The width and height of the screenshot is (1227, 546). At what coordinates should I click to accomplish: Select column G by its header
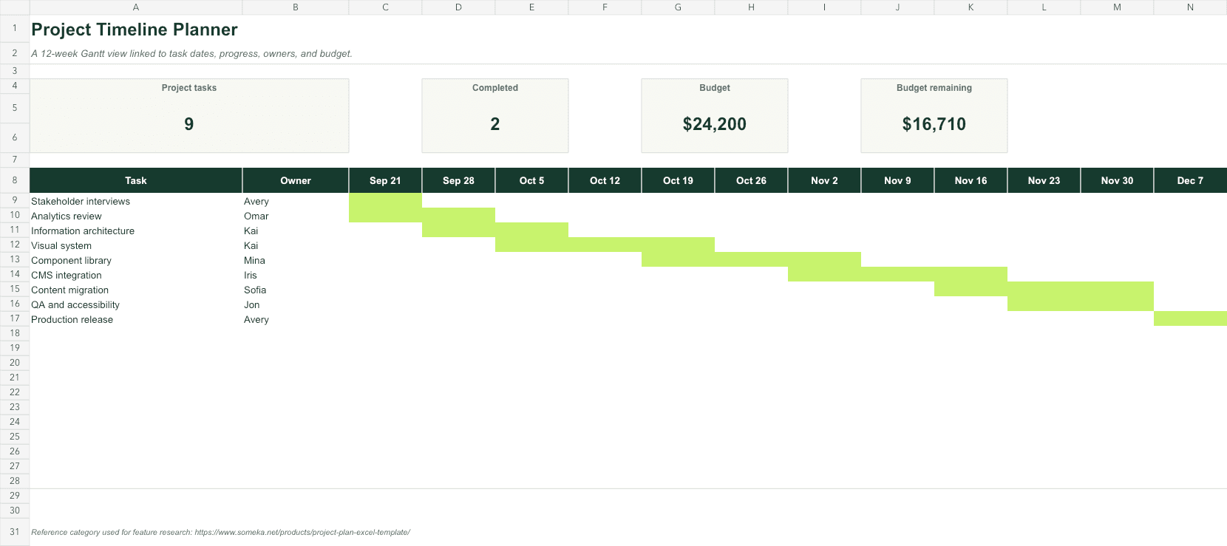tap(678, 7)
